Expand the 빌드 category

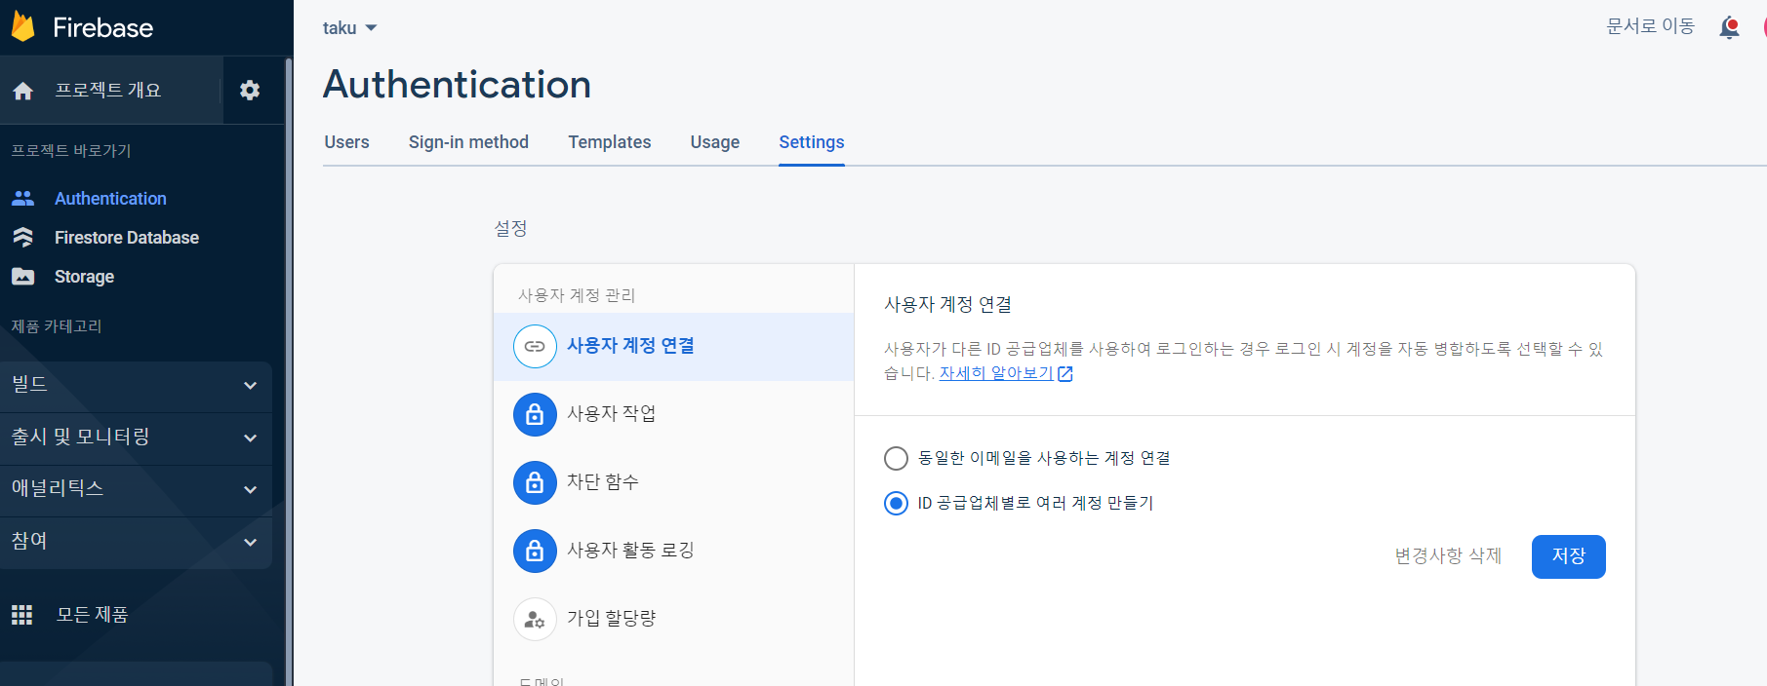[x=136, y=385]
